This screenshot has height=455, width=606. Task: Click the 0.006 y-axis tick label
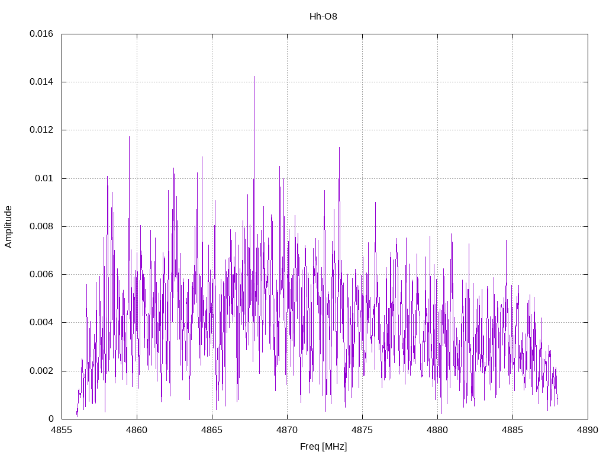[41, 274]
